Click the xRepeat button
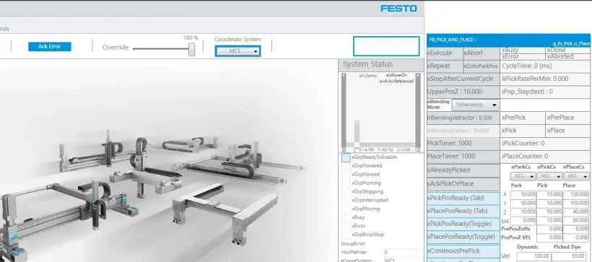The width and height of the screenshot is (592, 262). coord(445,66)
